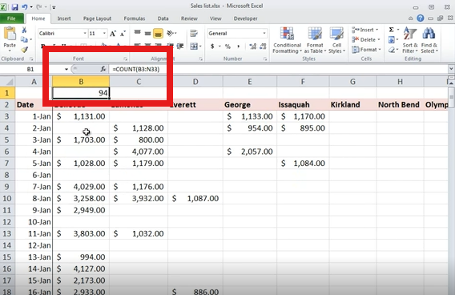Expand the font size 11 dropdown
This screenshot has width=455, height=295.
point(104,34)
